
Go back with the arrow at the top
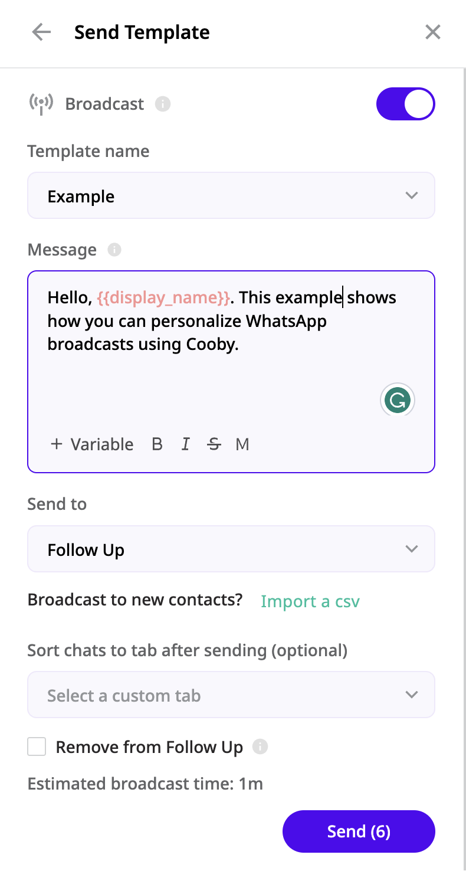tap(41, 32)
